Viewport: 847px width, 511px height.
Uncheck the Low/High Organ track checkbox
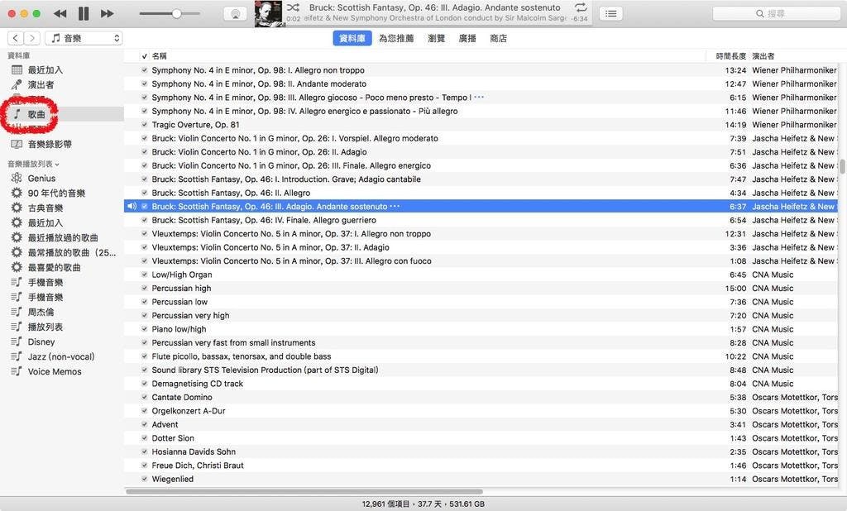[x=145, y=275]
